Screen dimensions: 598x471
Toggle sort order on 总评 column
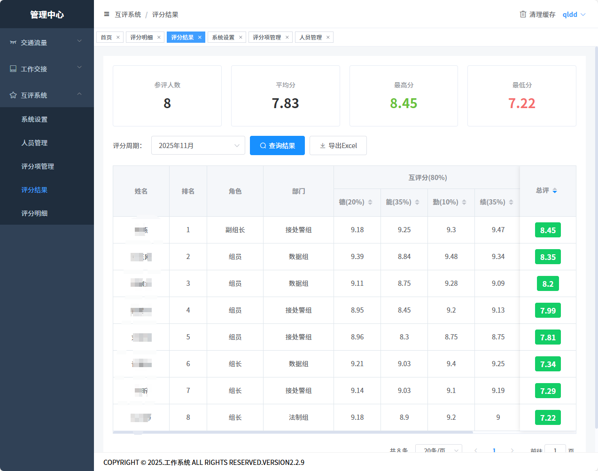pyautogui.click(x=555, y=191)
